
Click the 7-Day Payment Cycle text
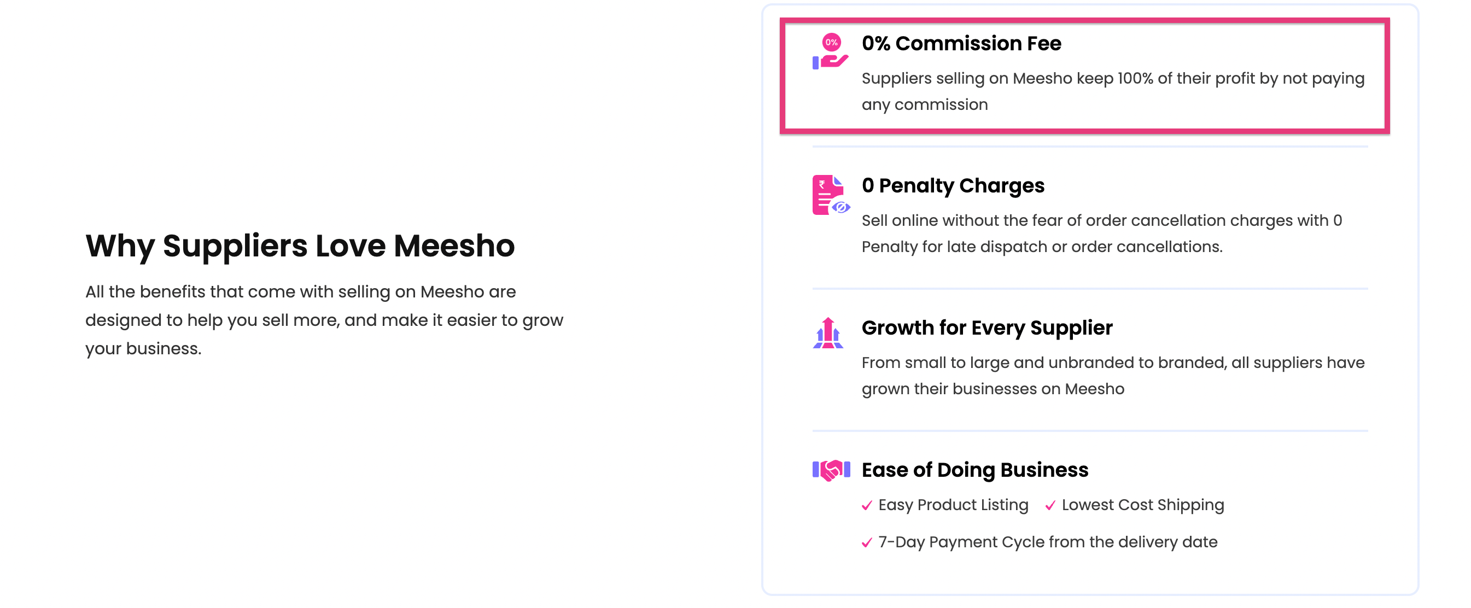click(x=1047, y=542)
